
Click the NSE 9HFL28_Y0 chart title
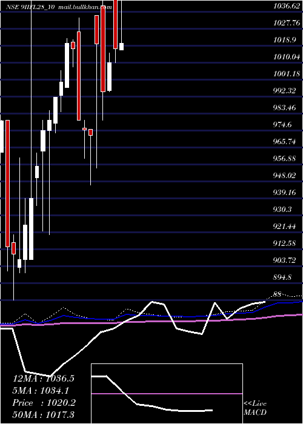[x=31, y=7]
